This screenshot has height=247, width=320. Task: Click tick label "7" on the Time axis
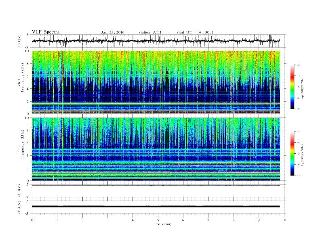coord(208,220)
